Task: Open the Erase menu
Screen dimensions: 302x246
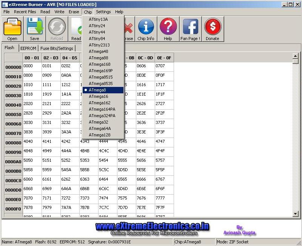Action: click(x=74, y=12)
